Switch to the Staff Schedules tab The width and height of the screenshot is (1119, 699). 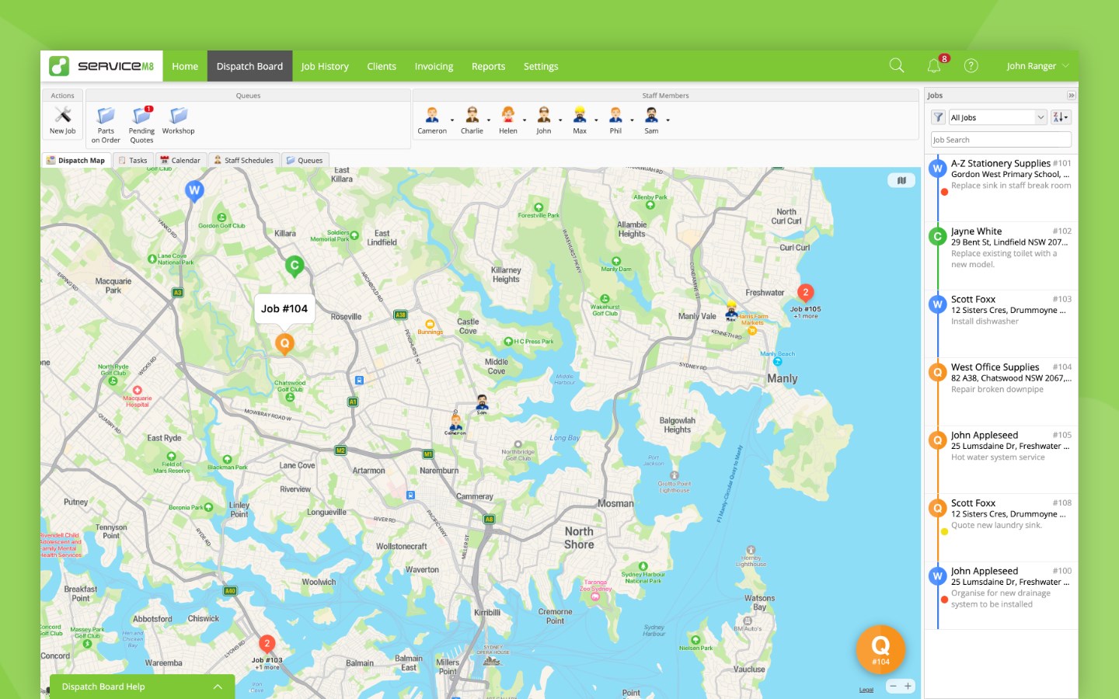click(244, 160)
